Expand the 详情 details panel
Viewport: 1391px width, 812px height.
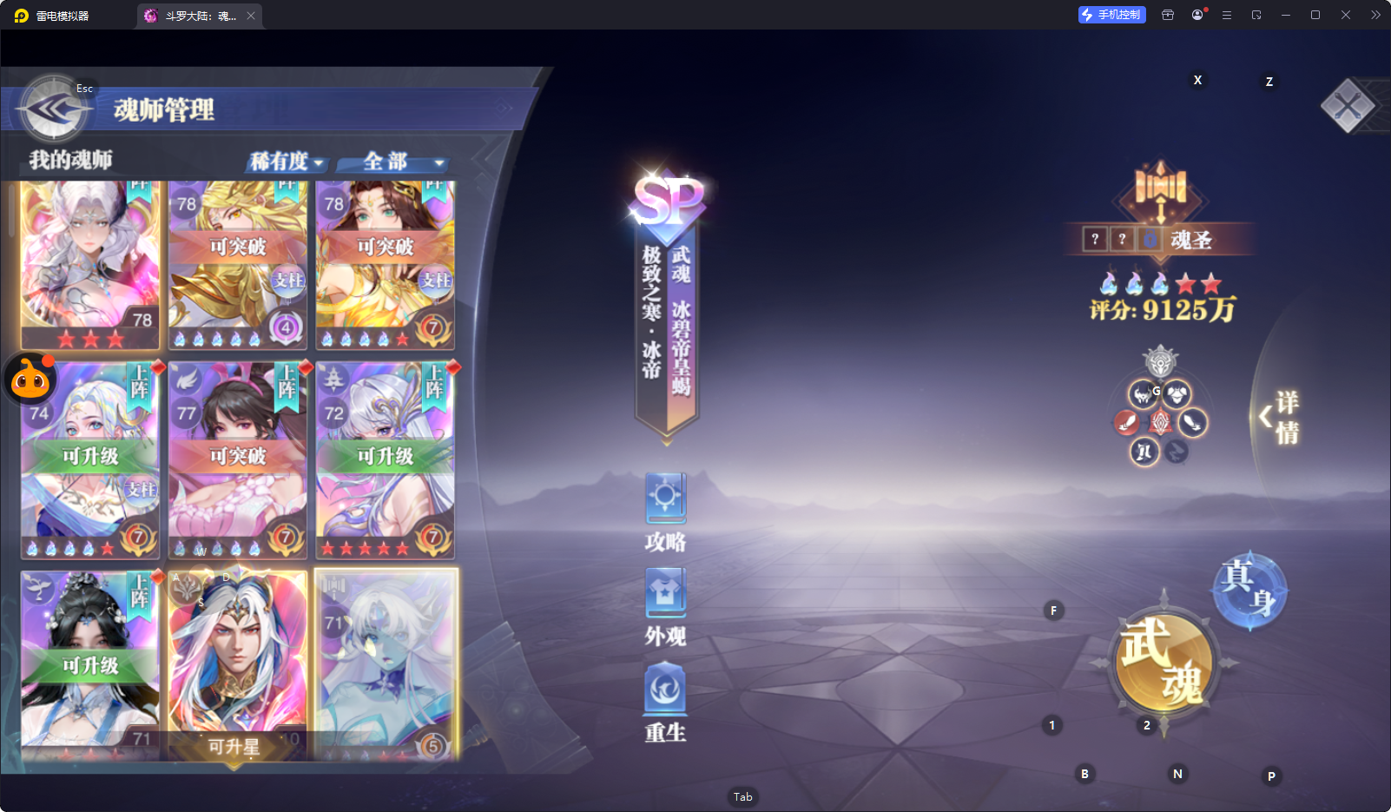[x=1281, y=417]
